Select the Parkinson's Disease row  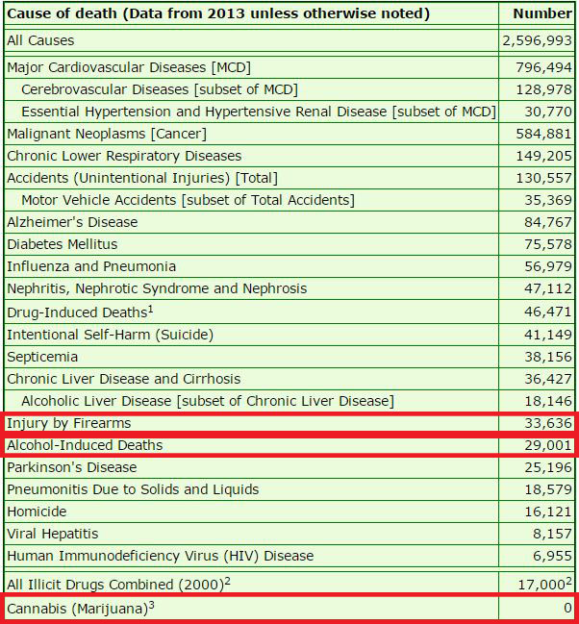tap(72, 467)
